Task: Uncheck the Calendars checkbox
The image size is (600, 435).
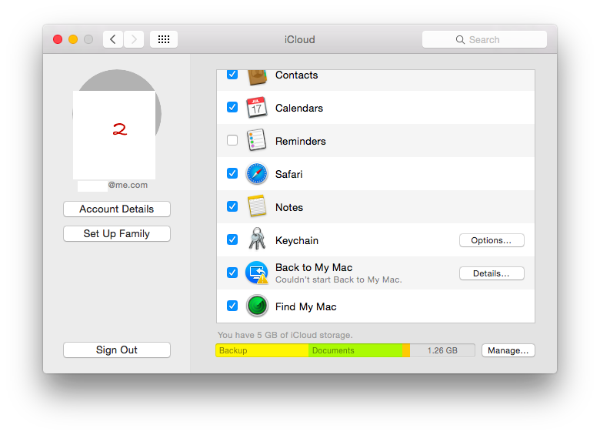Action: click(x=232, y=107)
